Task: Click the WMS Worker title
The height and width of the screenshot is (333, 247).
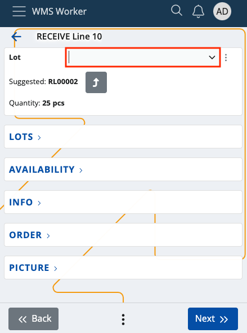Action: pos(59,11)
